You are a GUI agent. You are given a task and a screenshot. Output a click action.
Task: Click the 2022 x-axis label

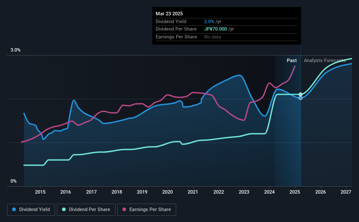[x=219, y=192]
